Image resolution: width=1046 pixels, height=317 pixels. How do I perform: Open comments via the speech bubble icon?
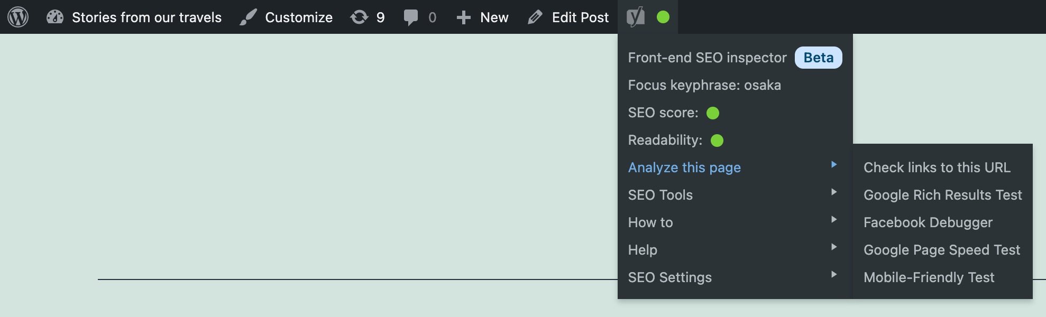[410, 16]
